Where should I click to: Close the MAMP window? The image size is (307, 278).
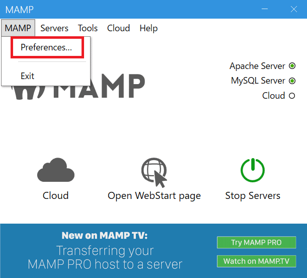pyautogui.click(x=294, y=9)
